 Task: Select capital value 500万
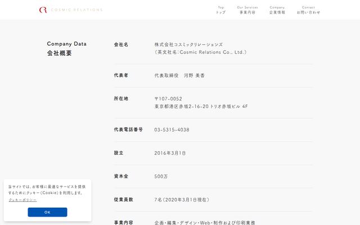point(161,176)
